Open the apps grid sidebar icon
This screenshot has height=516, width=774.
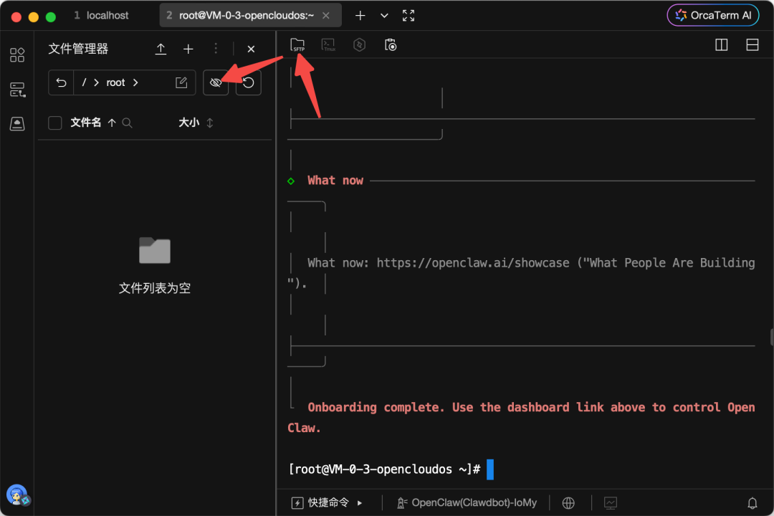point(17,54)
